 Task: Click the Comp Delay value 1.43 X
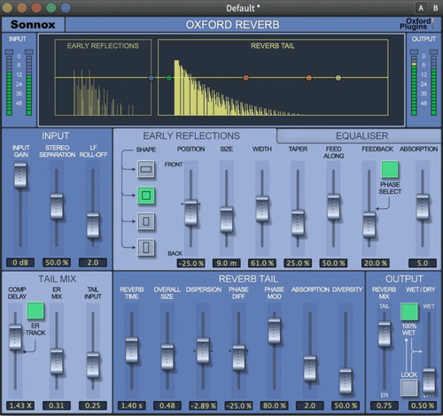coord(20,405)
